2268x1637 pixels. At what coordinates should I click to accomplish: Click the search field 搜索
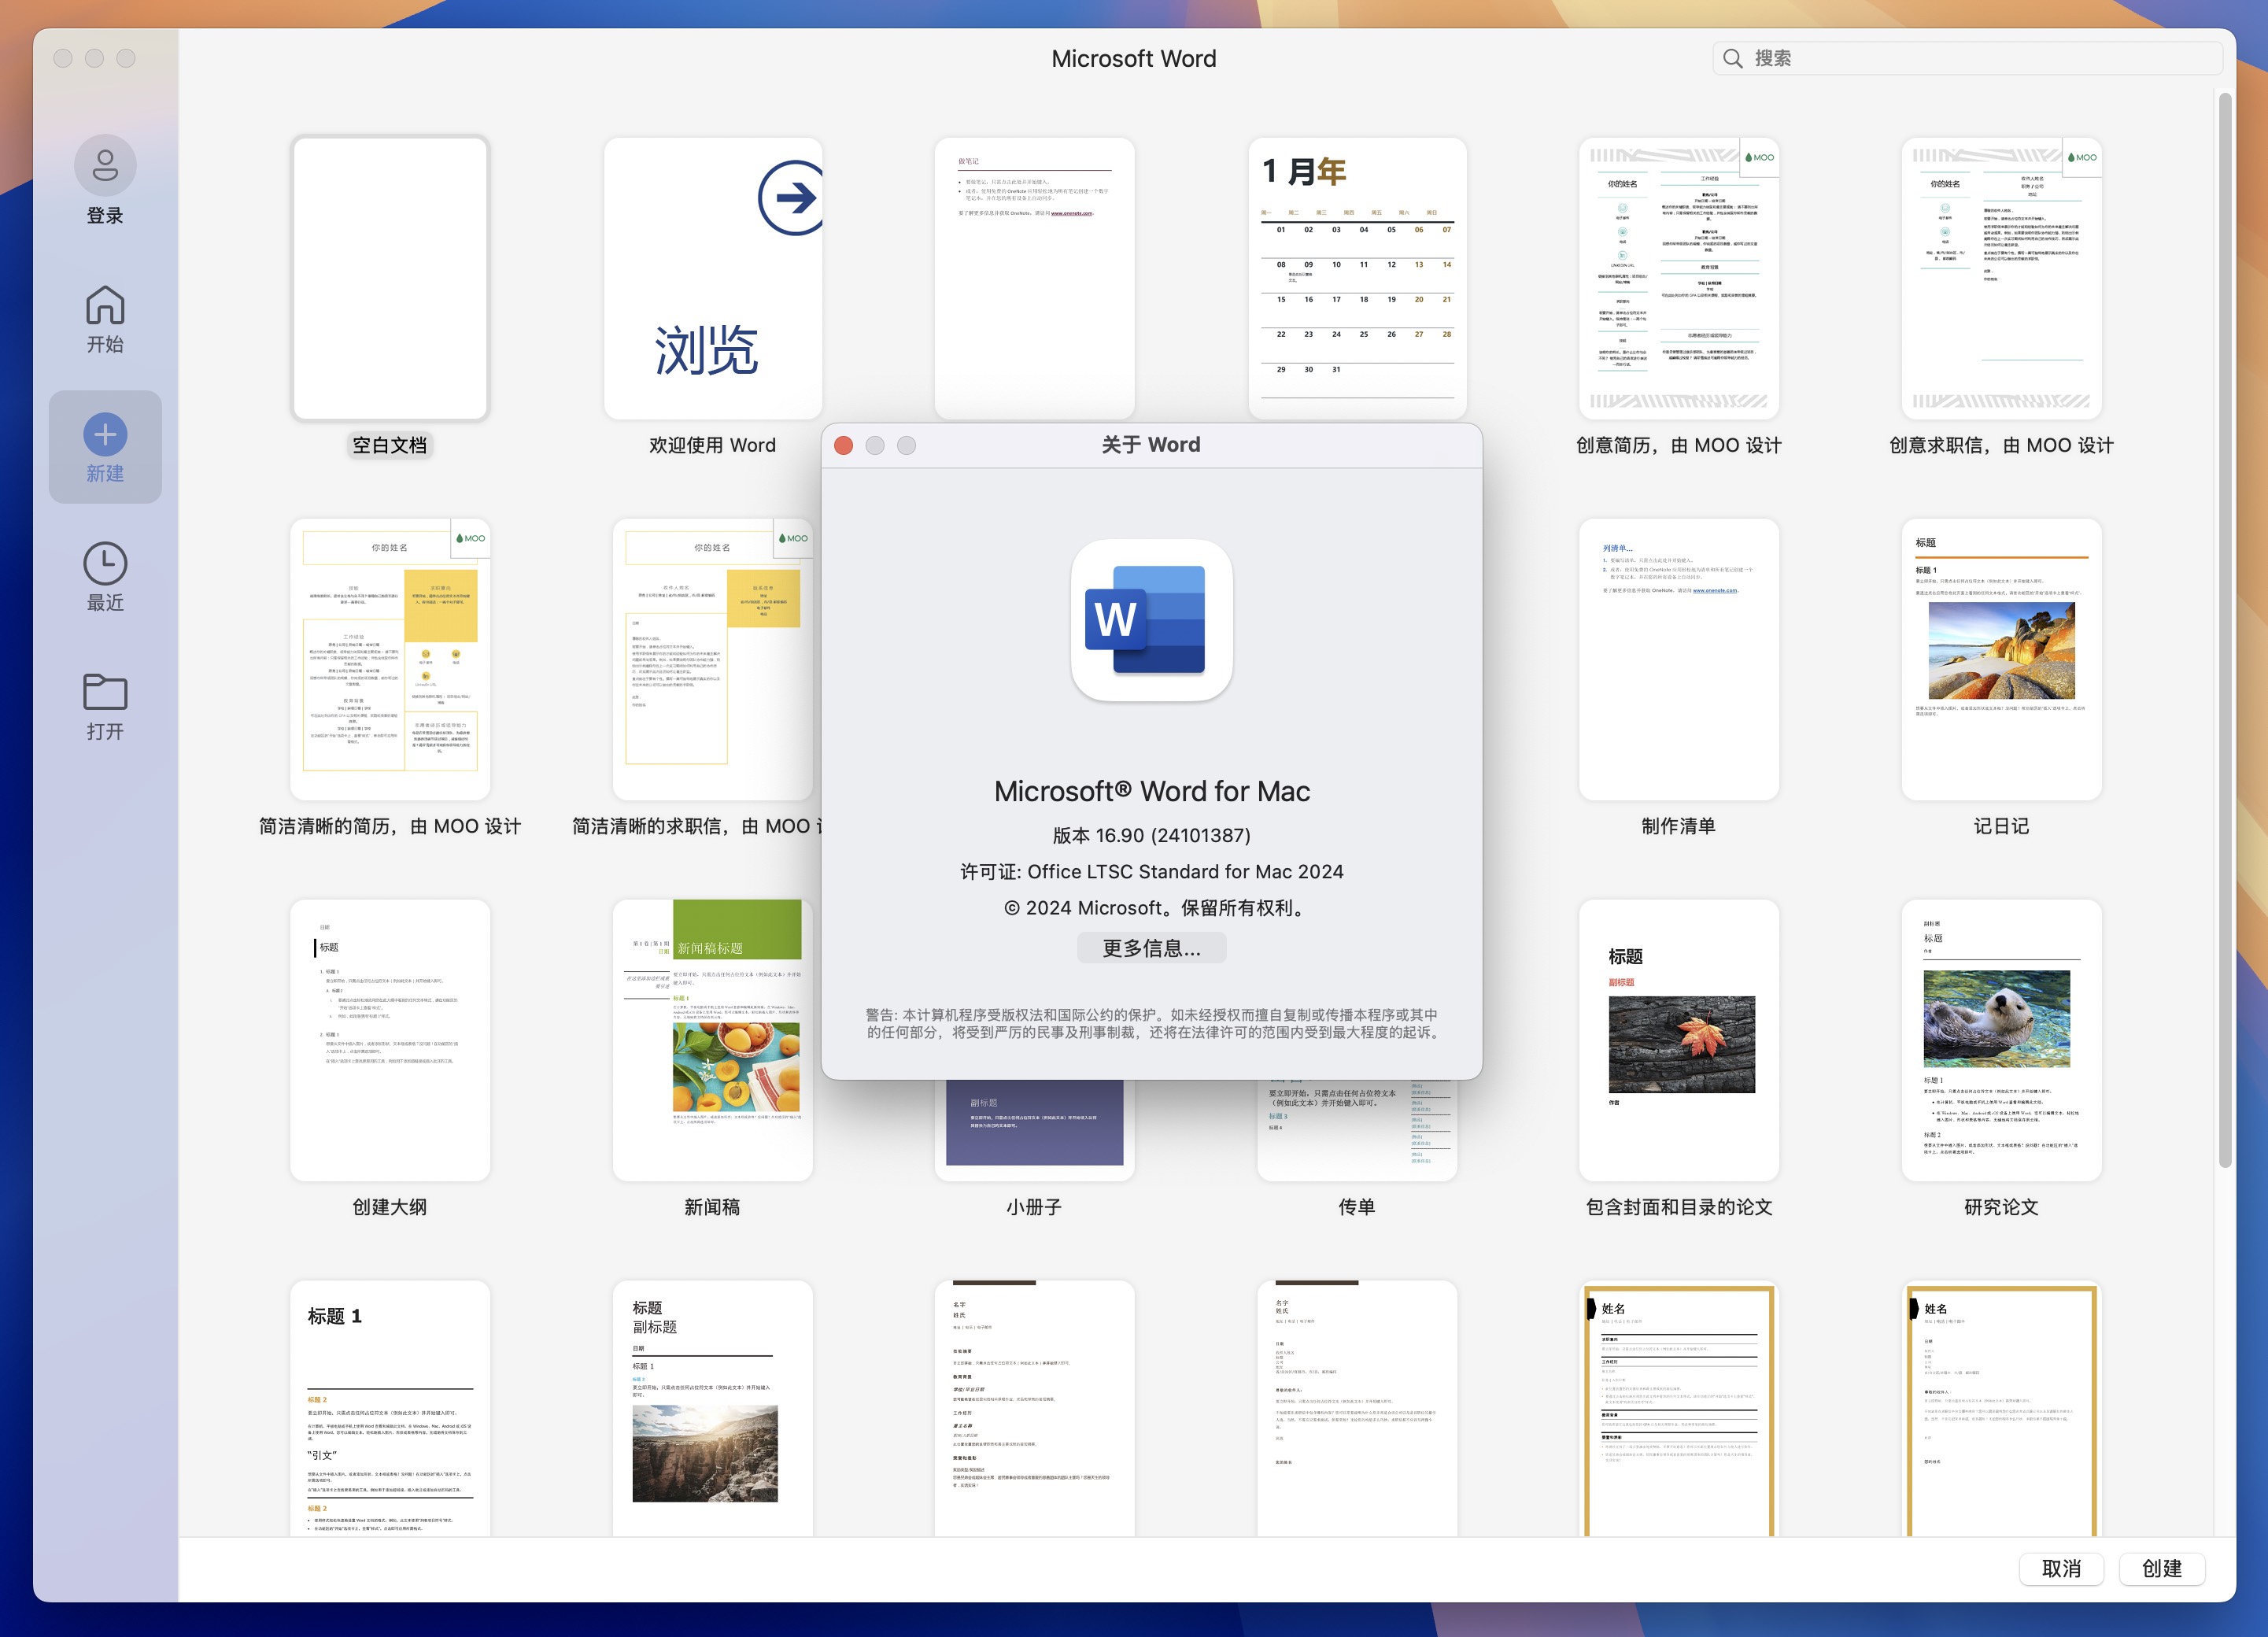point(1967,59)
